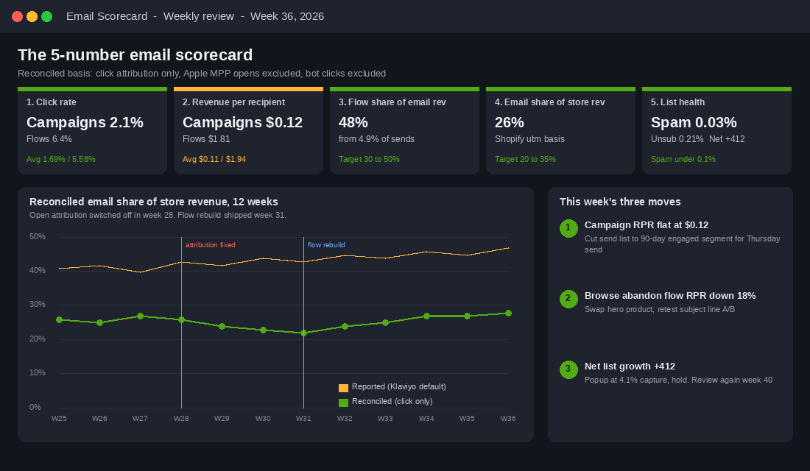Click the blue 'flow rebuild' marker label
The height and width of the screenshot is (471, 810).
point(326,245)
